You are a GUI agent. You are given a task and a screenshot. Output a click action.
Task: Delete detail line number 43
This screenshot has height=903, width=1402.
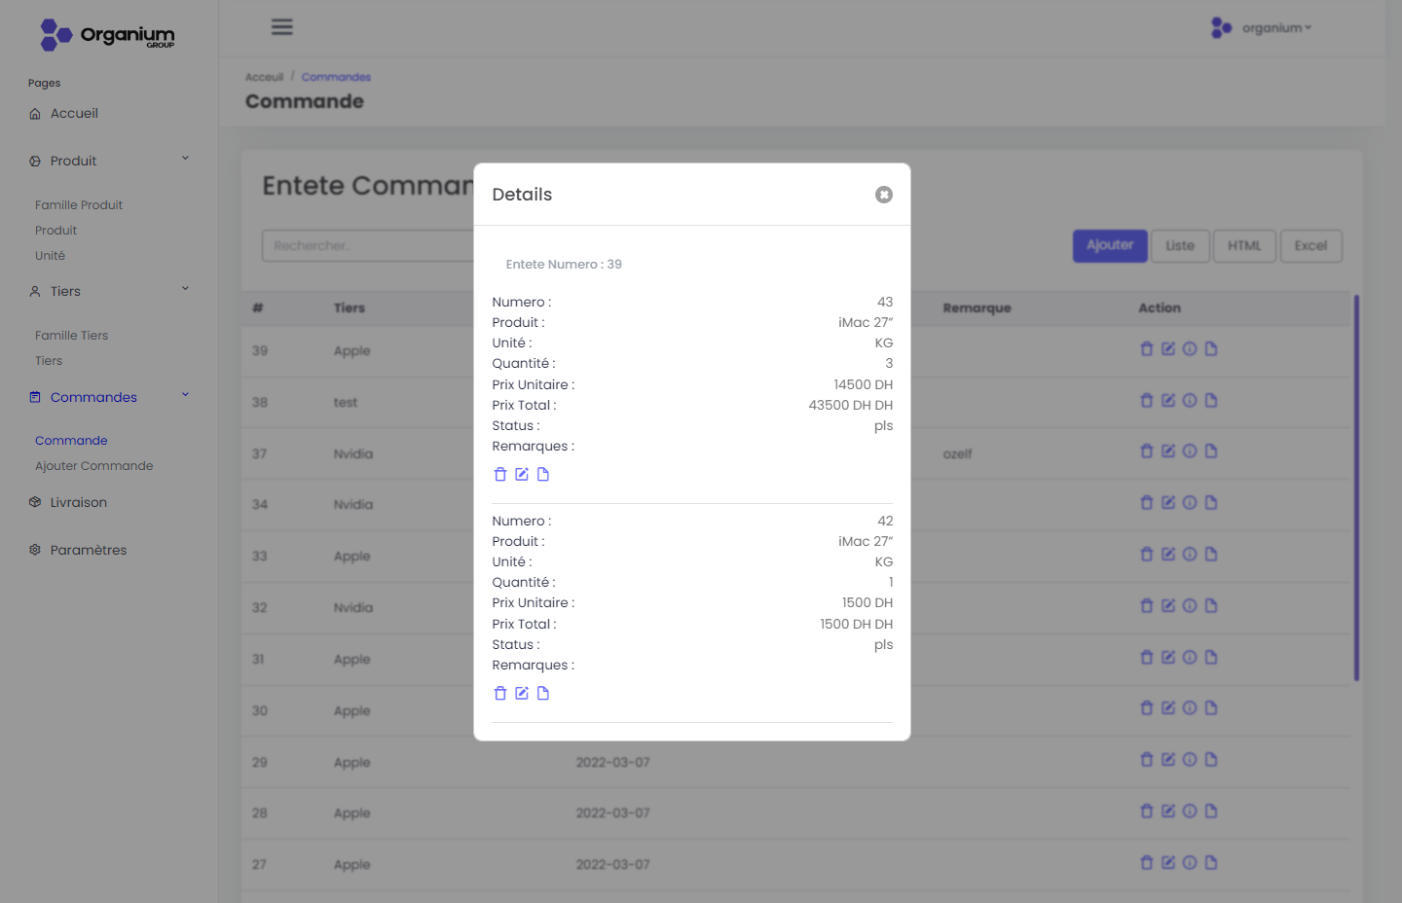click(x=500, y=475)
